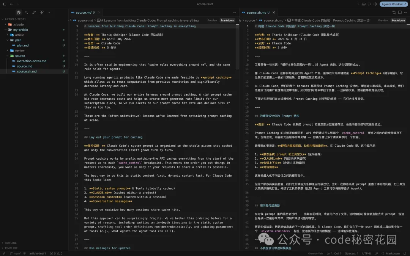Click line number 20 in left editor gutter
Screen dimensions: 410x256
[x=76, y=137]
